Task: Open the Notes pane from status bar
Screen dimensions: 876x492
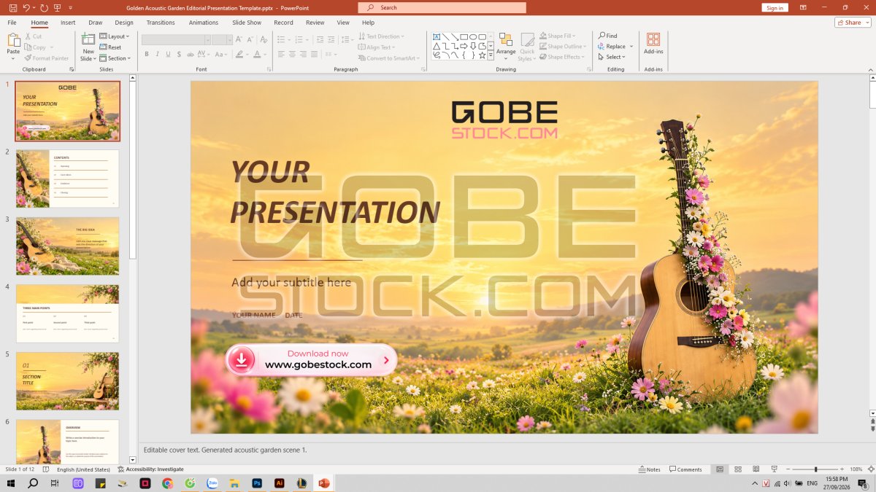Action: (x=649, y=469)
